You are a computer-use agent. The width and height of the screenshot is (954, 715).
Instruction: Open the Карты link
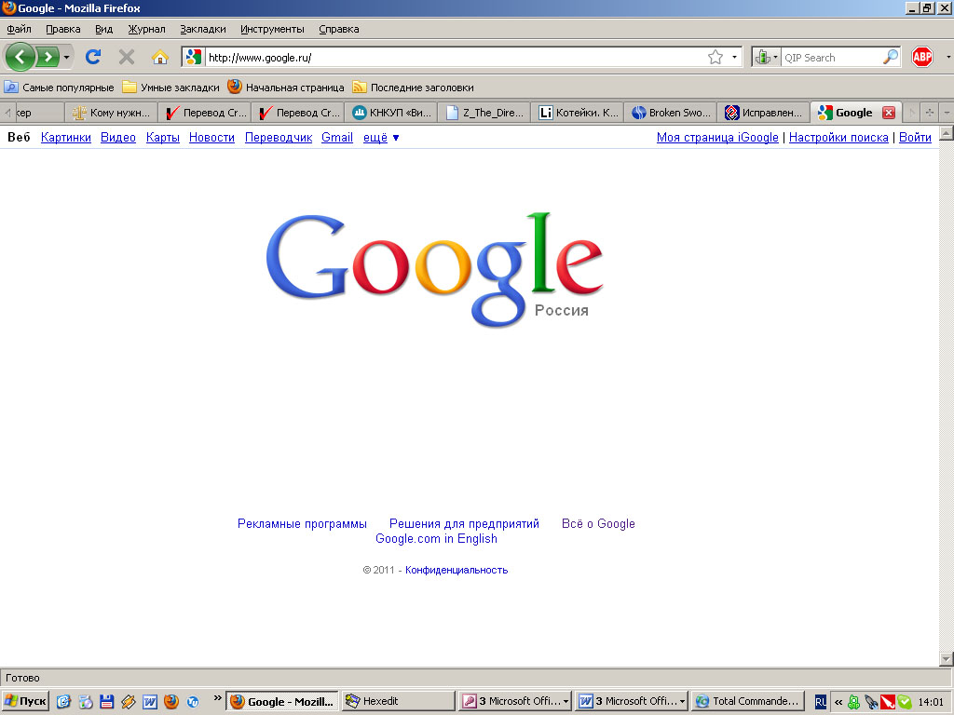pos(162,138)
